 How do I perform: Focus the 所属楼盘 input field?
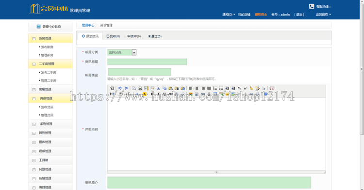click(x=139, y=72)
